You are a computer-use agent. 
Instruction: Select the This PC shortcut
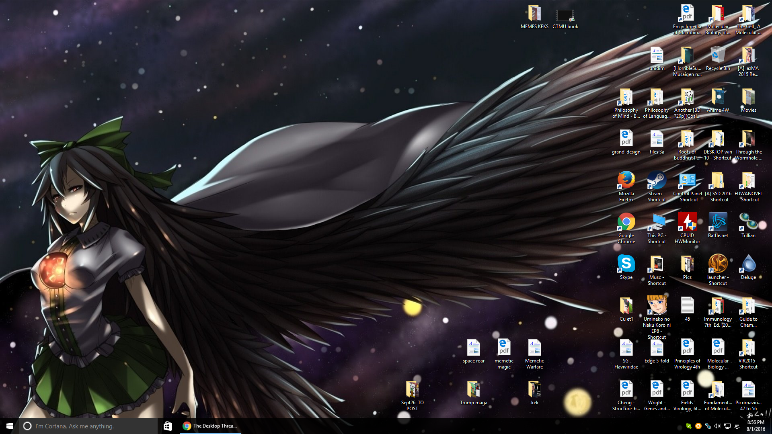pos(657,229)
